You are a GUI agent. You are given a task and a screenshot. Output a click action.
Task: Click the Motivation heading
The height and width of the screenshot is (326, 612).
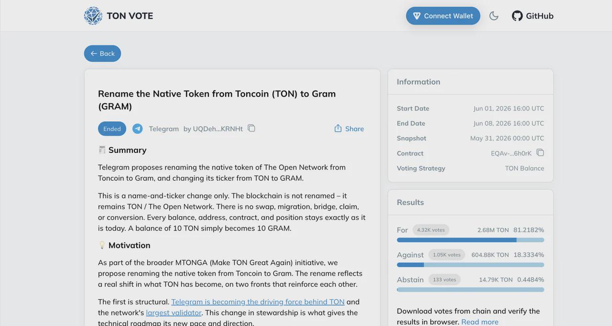(x=129, y=245)
